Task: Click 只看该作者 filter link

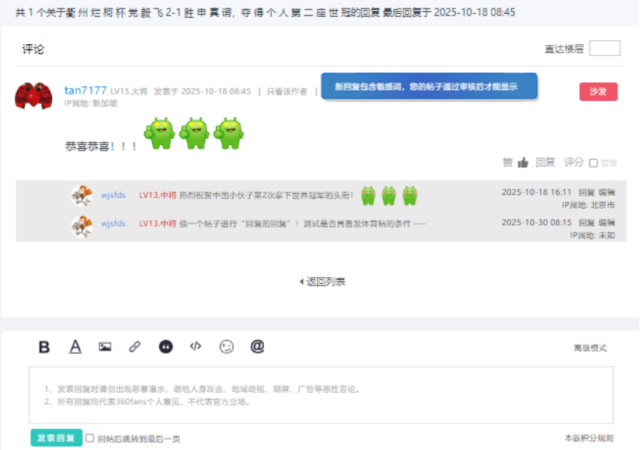Action: point(287,92)
